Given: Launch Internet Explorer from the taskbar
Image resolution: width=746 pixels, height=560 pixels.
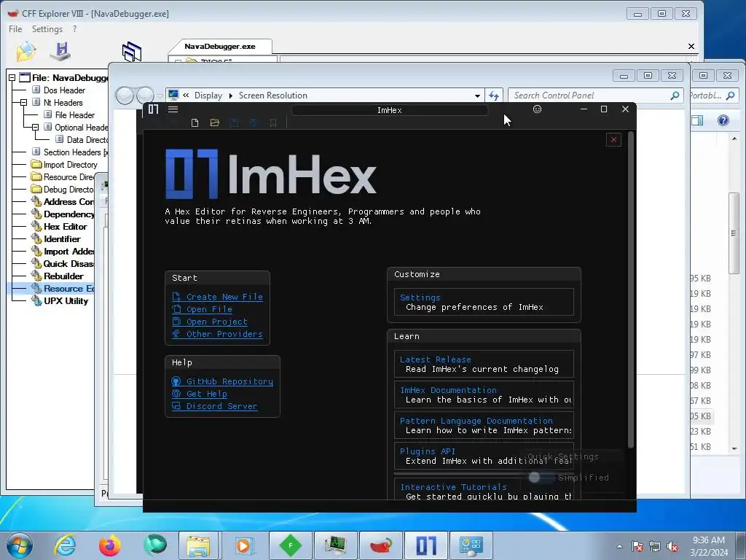Looking at the screenshot, I should click(x=64, y=545).
